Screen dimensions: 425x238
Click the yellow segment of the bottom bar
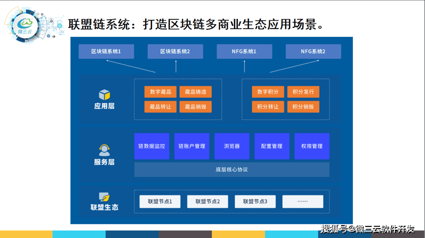pyautogui.click(x=25, y=235)
